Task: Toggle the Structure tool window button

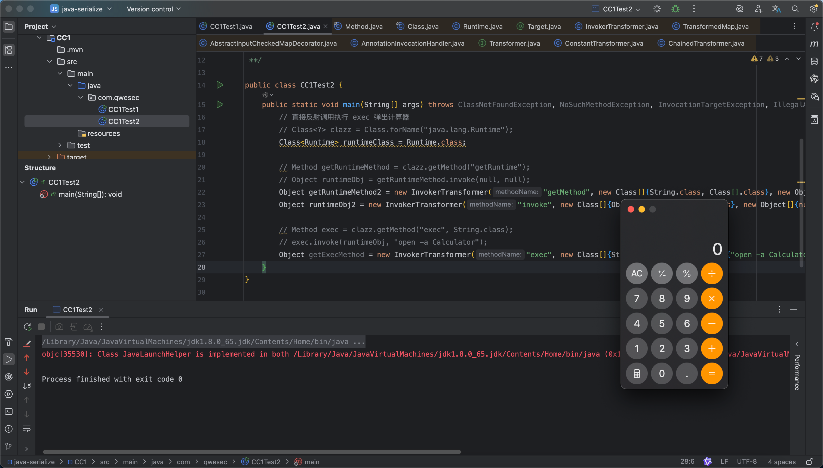Action: 9,50
